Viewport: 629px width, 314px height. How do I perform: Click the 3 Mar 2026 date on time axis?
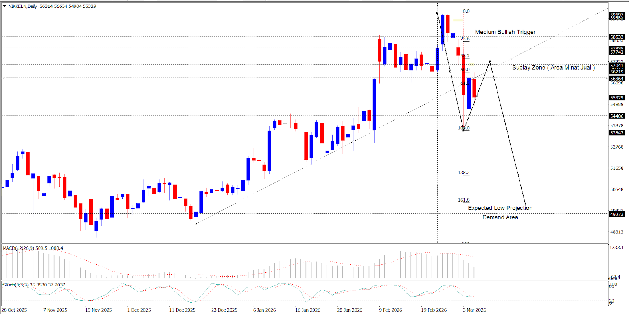pos(474,310)
